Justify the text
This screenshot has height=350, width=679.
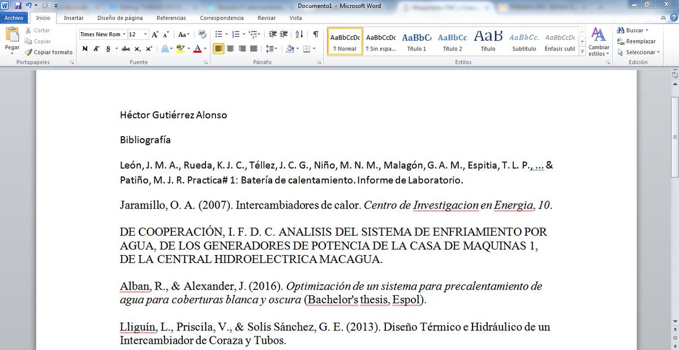tap(253, 49)
